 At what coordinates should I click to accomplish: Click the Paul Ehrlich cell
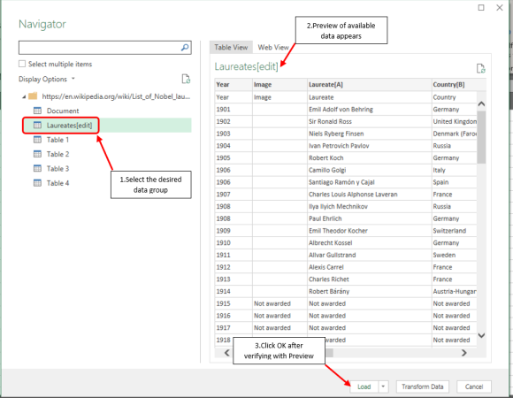pyautogui.click(x=370, y=218)
